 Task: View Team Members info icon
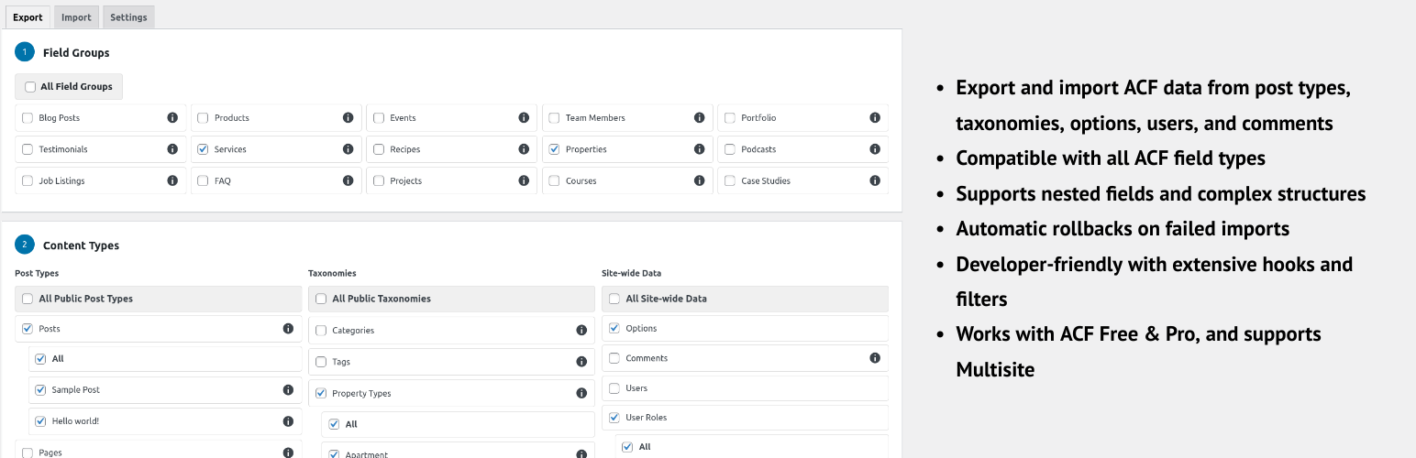coord(700,118)
